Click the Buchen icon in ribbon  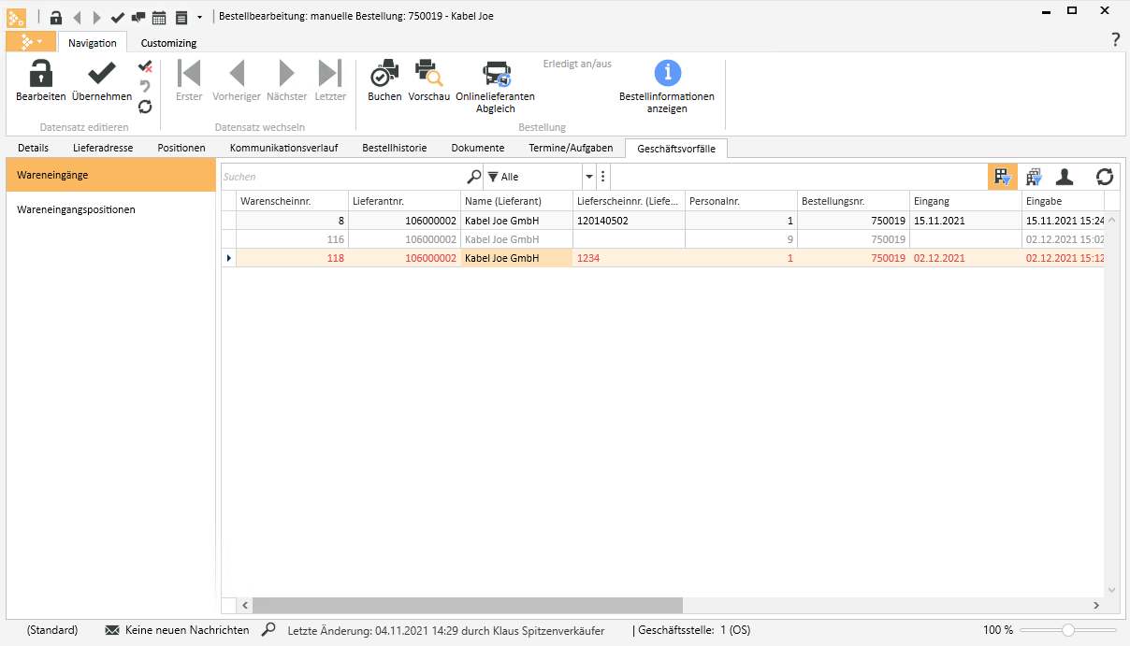coord(384,75)
